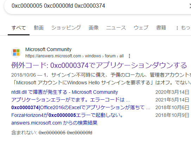The image size is (191, 141).
Task: Select the すべて tab
Action: (19, 28)
